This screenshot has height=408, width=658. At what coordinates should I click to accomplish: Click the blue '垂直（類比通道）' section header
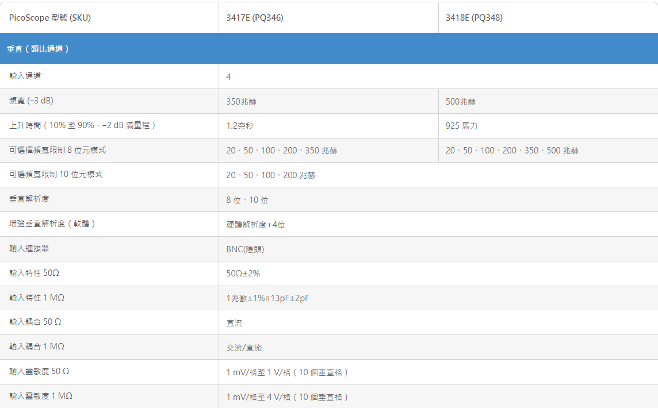point(329,49)
